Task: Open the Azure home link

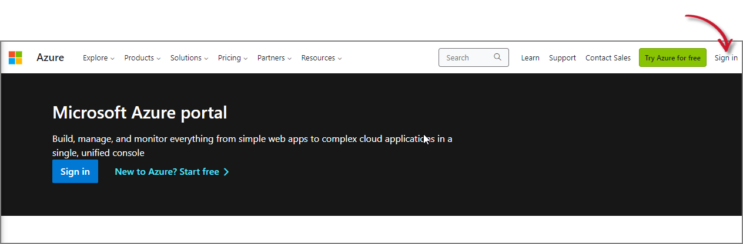Action: point(50,57)
